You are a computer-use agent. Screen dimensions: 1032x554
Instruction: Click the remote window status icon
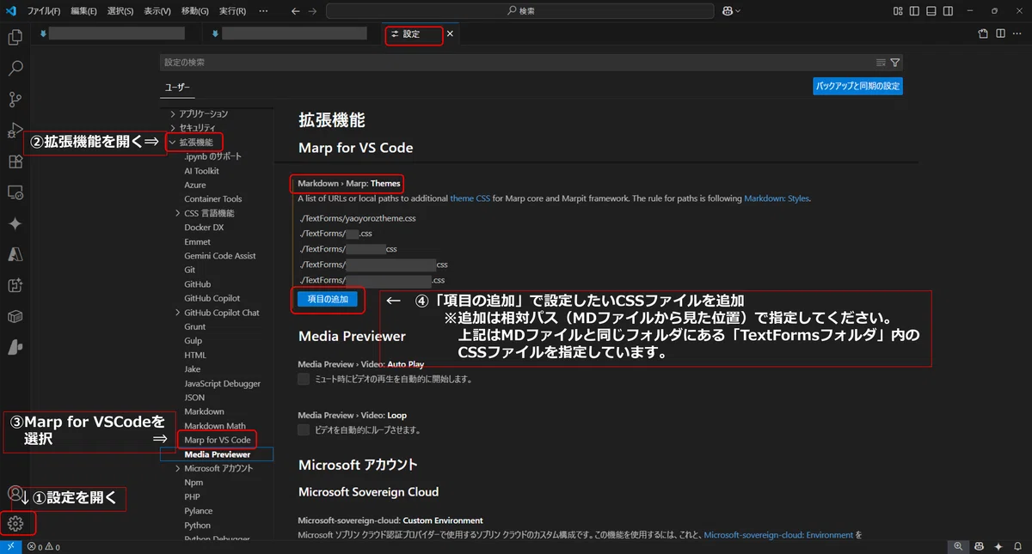[x=10, y=546]
